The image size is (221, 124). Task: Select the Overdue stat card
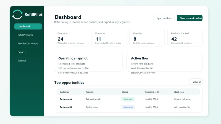pos(147,38)
